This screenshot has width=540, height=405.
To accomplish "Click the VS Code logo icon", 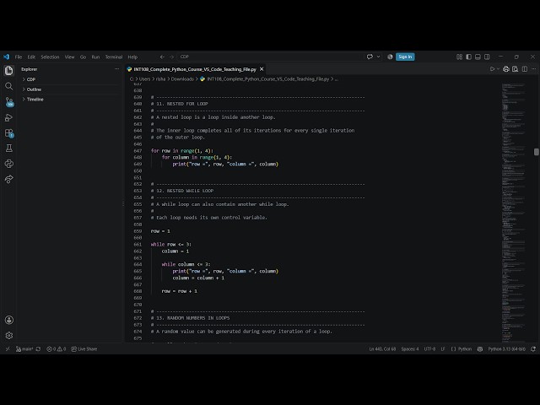I will click(x=6, y=57).
